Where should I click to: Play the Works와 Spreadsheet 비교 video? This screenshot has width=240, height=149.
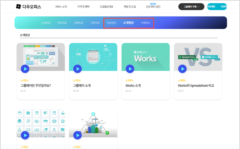(x=182, y=69)
